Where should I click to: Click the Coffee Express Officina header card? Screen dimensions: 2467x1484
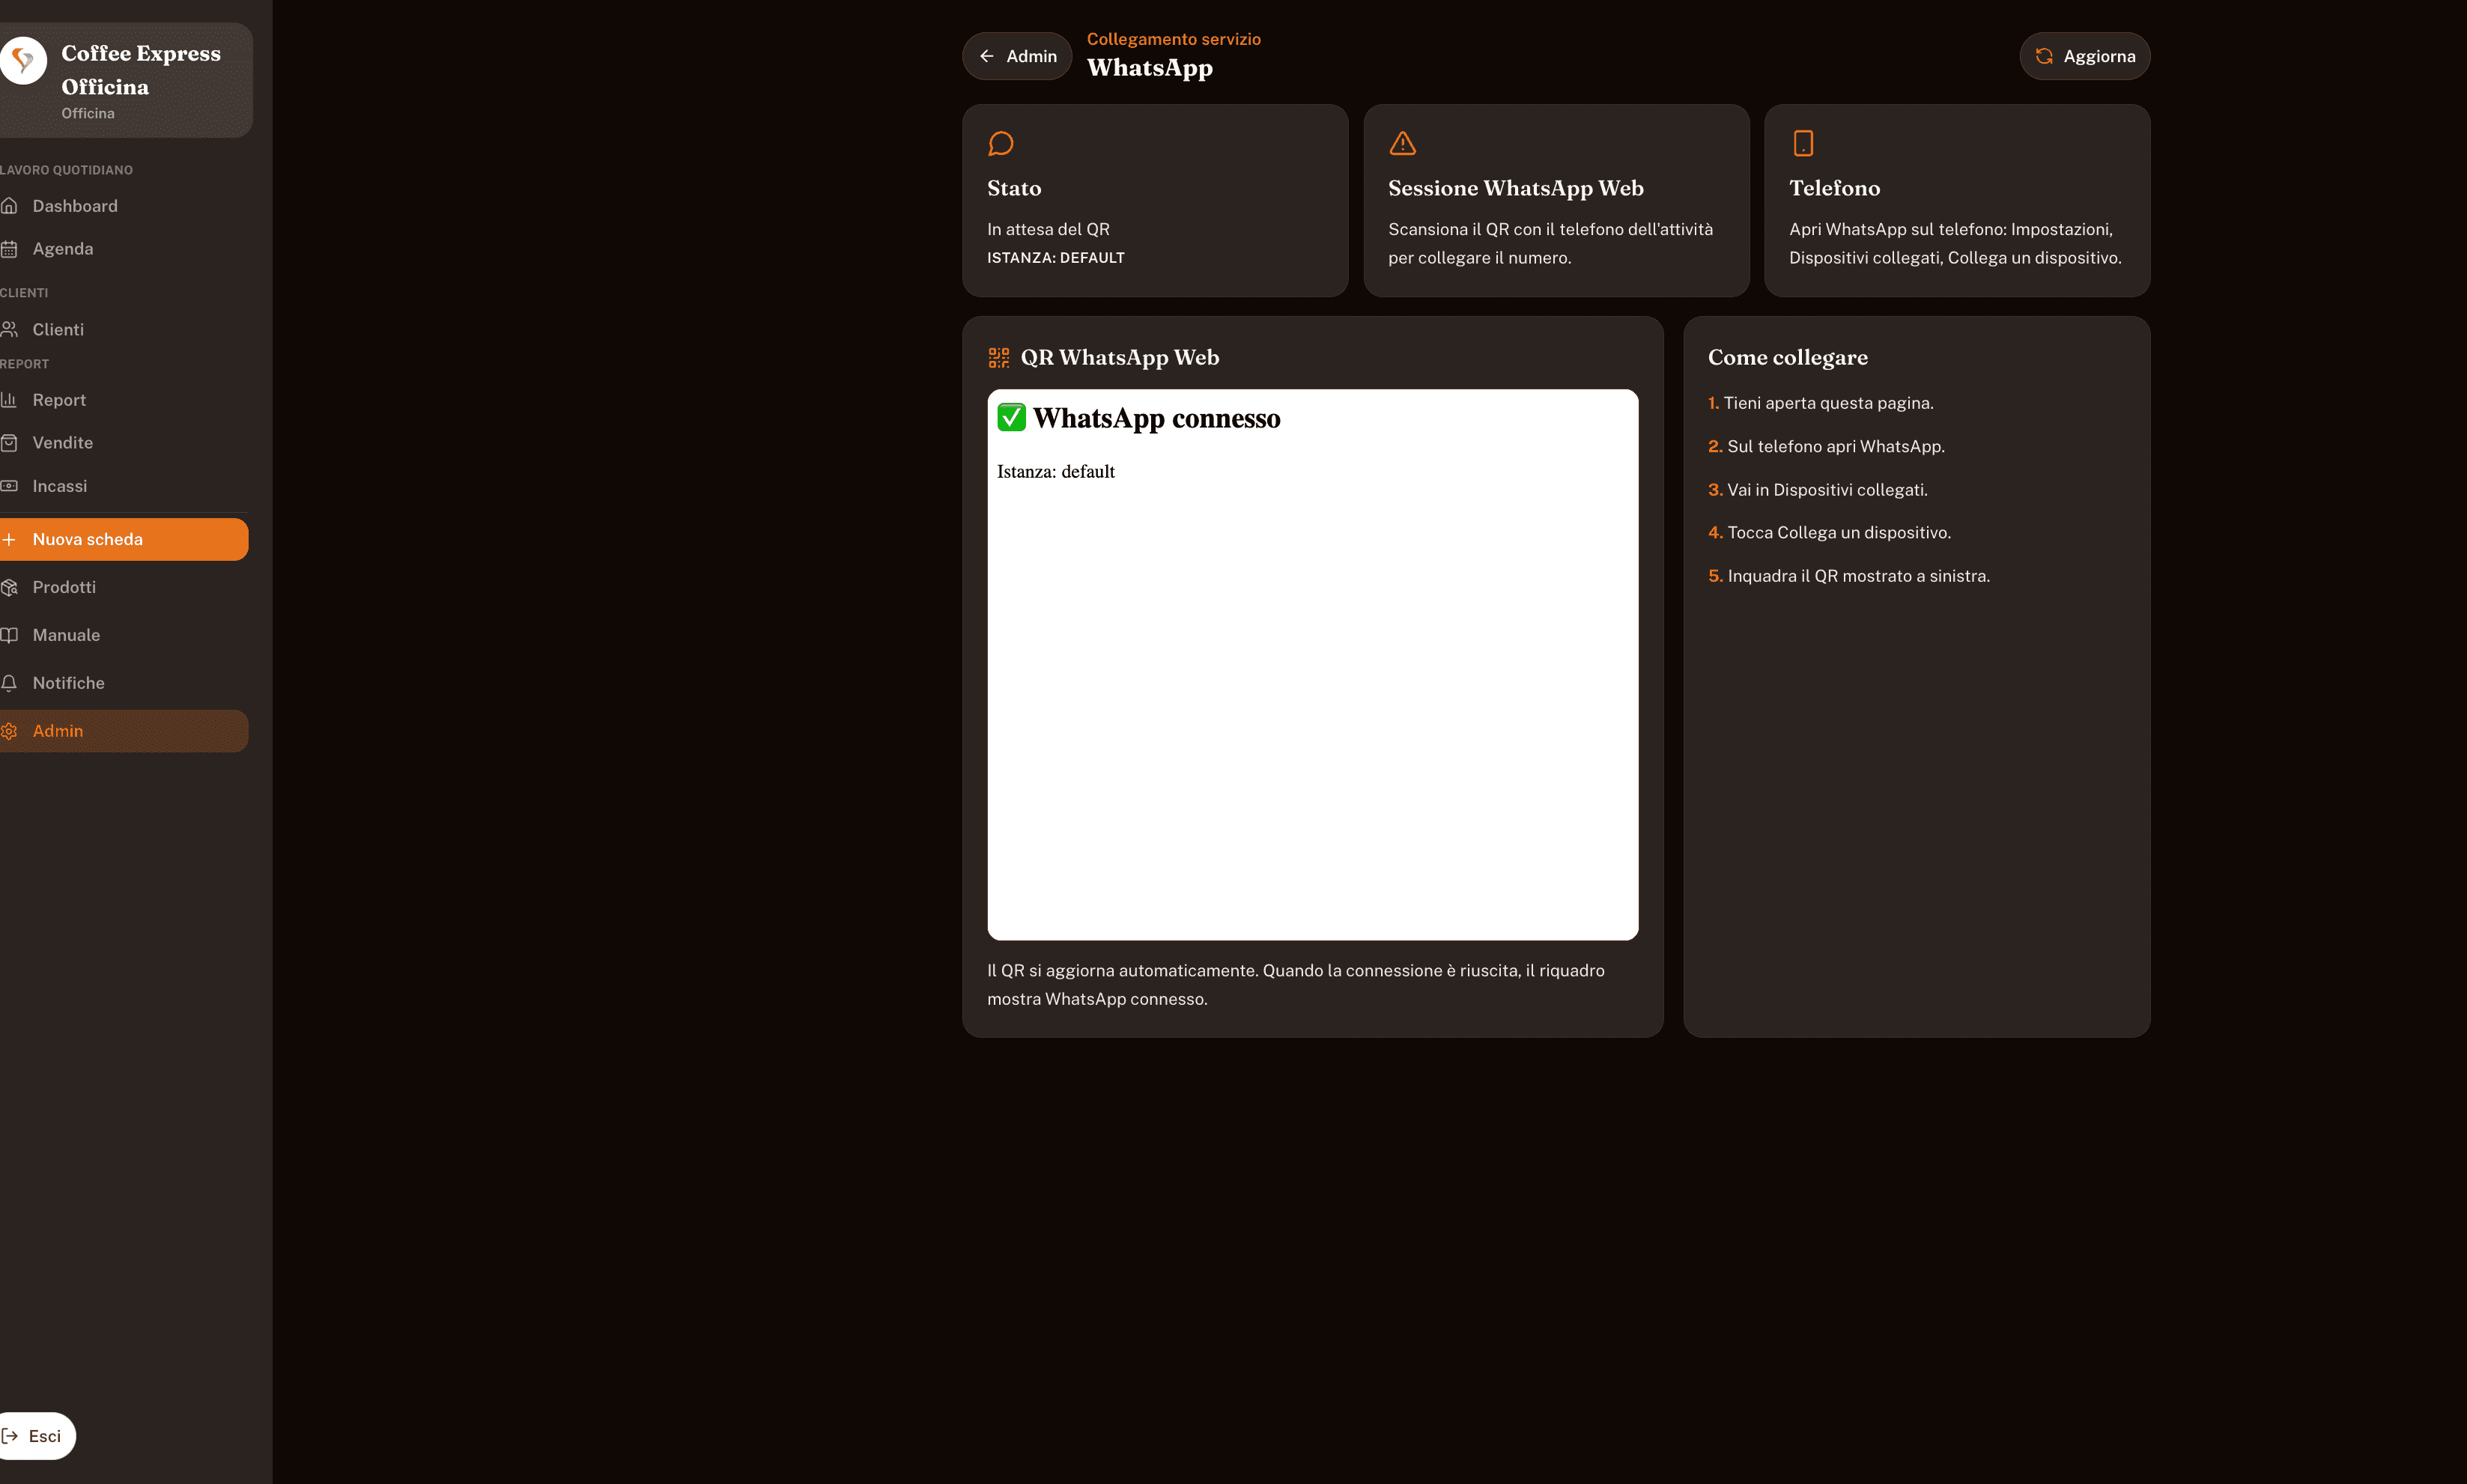click(126, 80)
